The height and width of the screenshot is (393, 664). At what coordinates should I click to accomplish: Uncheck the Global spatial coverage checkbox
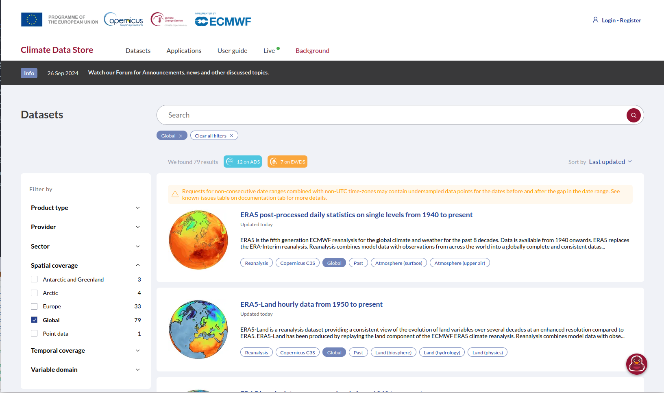click(34, 320)
